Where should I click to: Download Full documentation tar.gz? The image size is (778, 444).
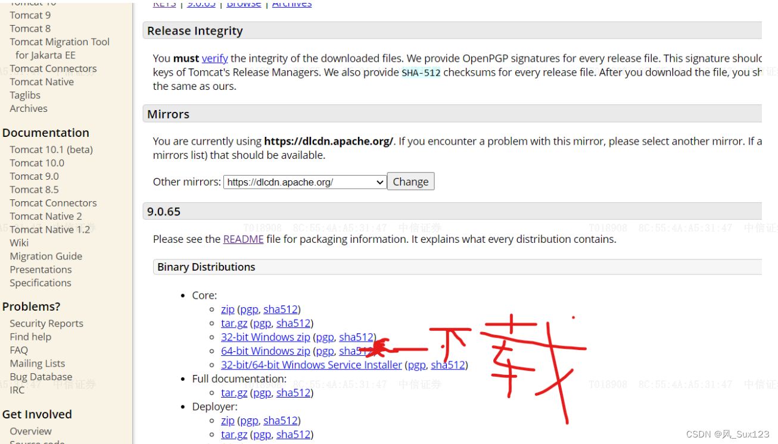[234, 393]
